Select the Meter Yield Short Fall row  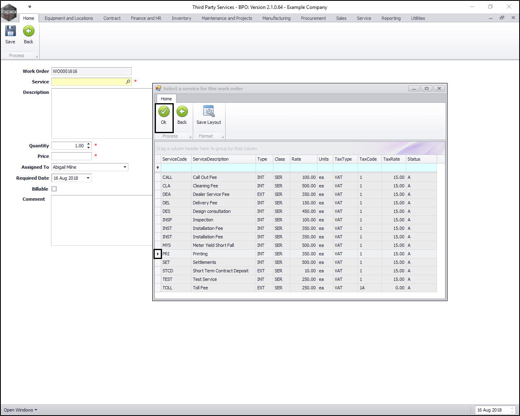pos(296,245)
